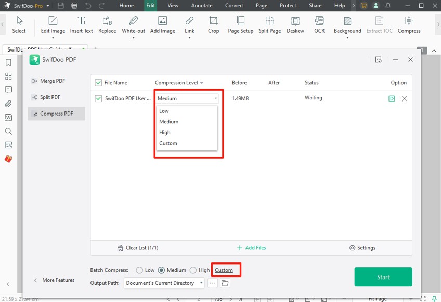The height and width of the screenshot is (302, 441).
Task: Switch to the View tab
Action: tap(173, 6)
